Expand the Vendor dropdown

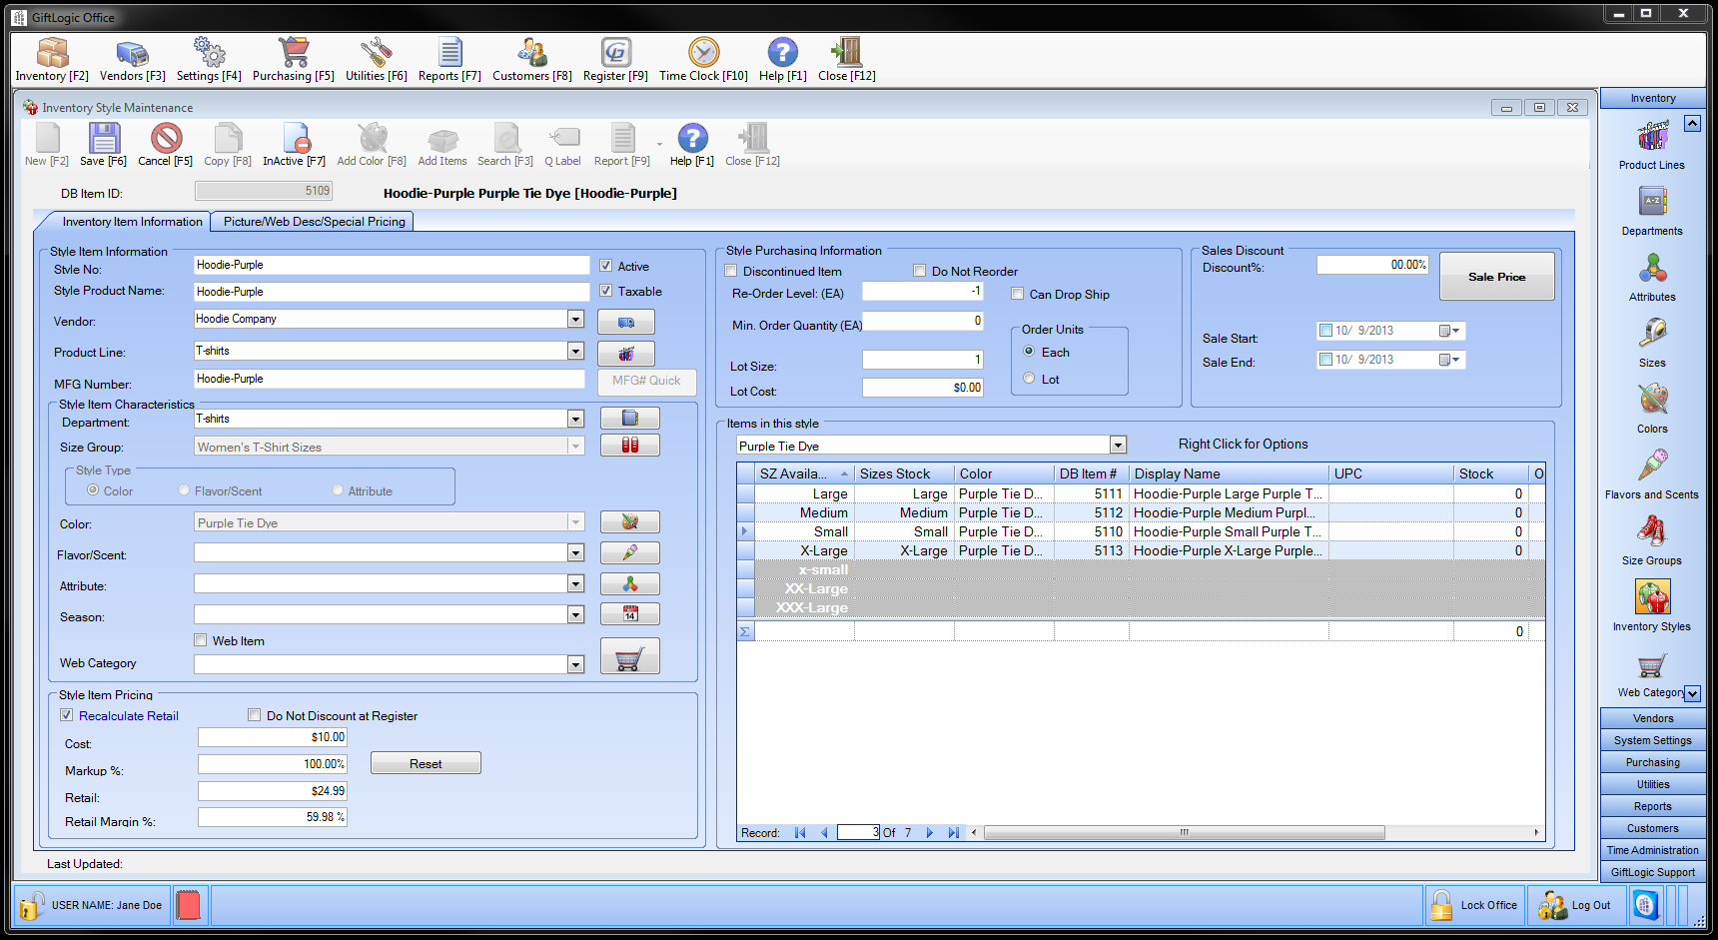click(x=575, y=319)
